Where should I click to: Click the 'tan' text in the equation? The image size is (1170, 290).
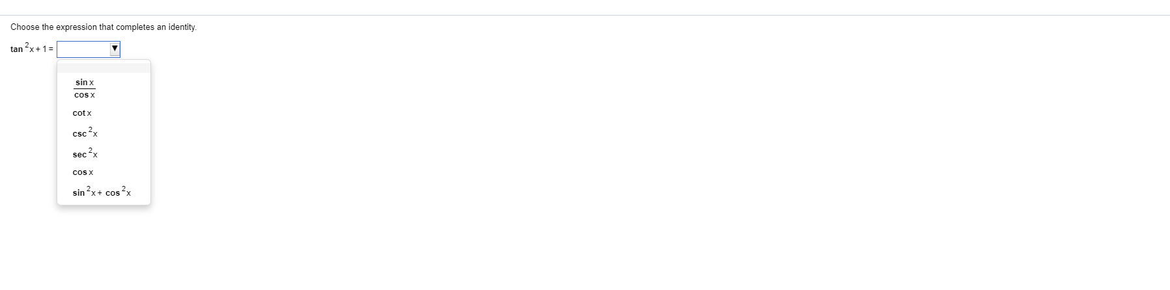pos(16,49)
